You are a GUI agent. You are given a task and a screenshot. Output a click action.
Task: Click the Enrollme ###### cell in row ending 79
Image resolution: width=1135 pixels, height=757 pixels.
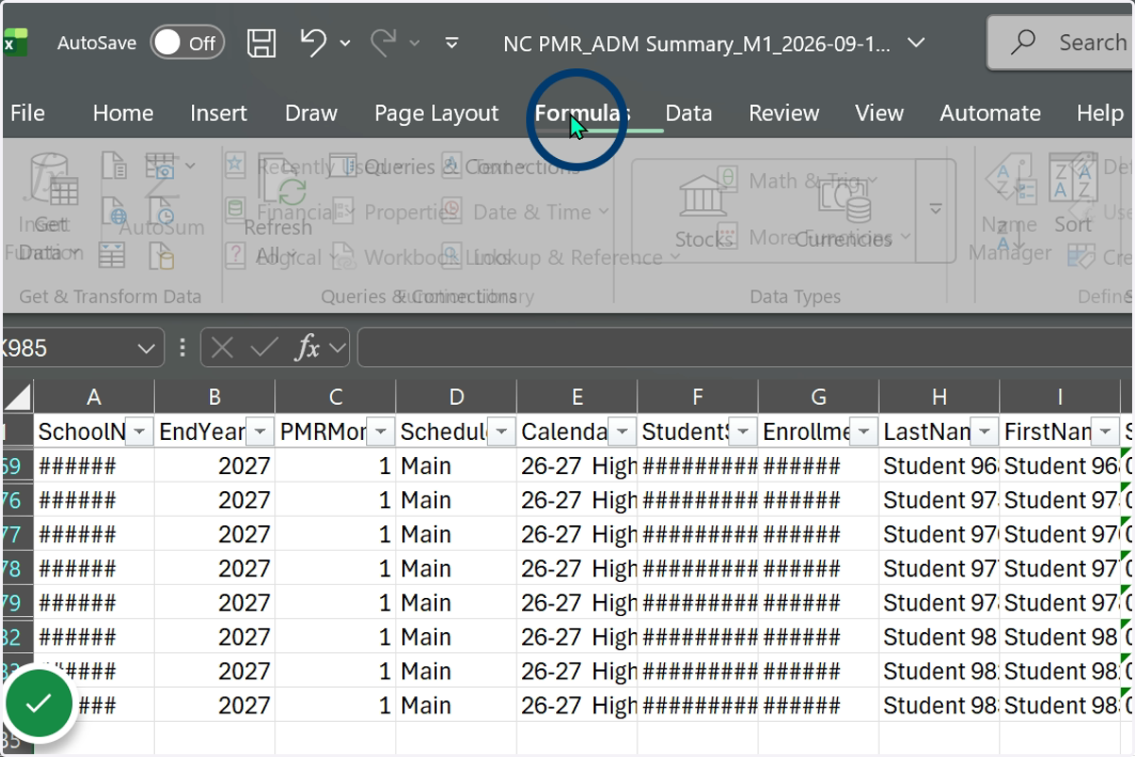(x=818, y=602)
